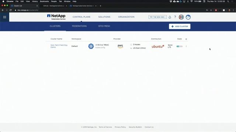Open the help question mark icon
Image resolution: width=236 pixels, height=132 pixels.
[x=175, y=17]
